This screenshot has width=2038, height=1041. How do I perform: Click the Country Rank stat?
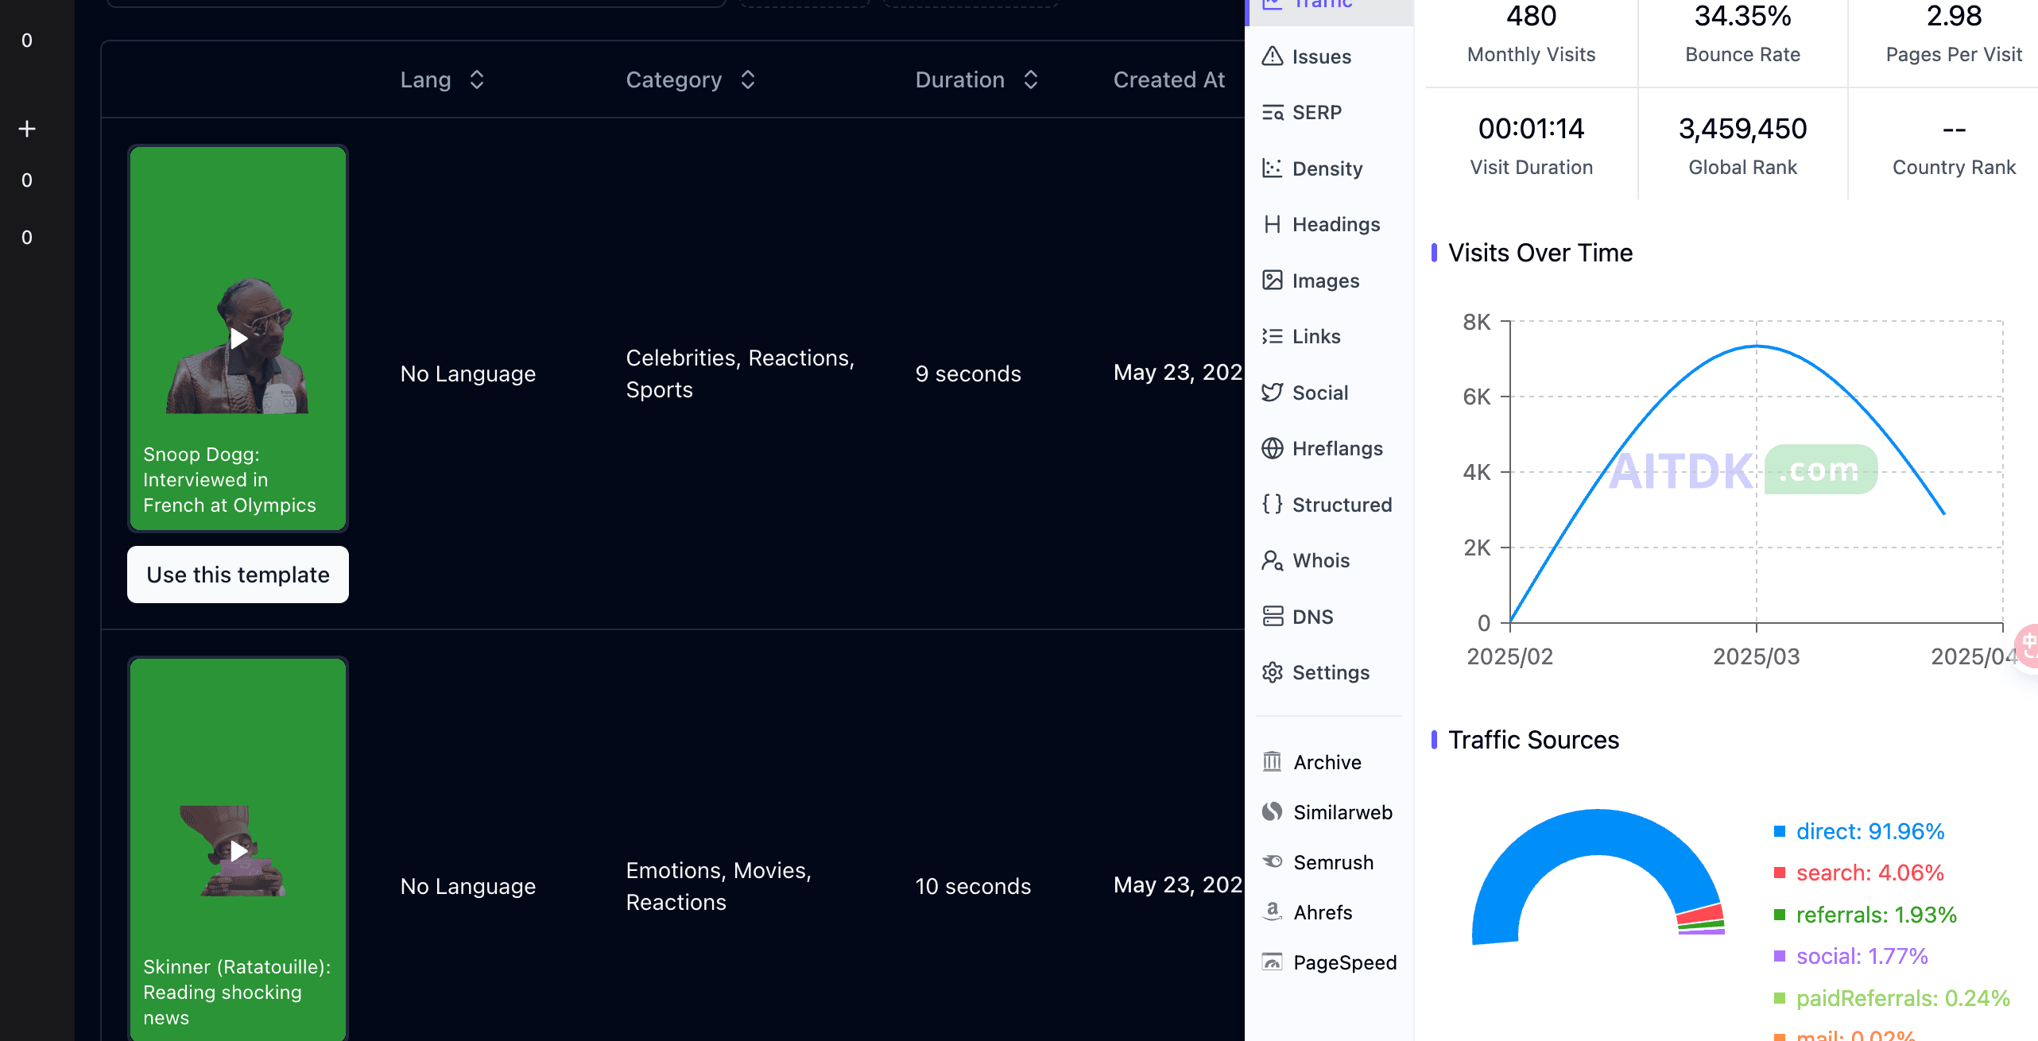click(1954, 147)
